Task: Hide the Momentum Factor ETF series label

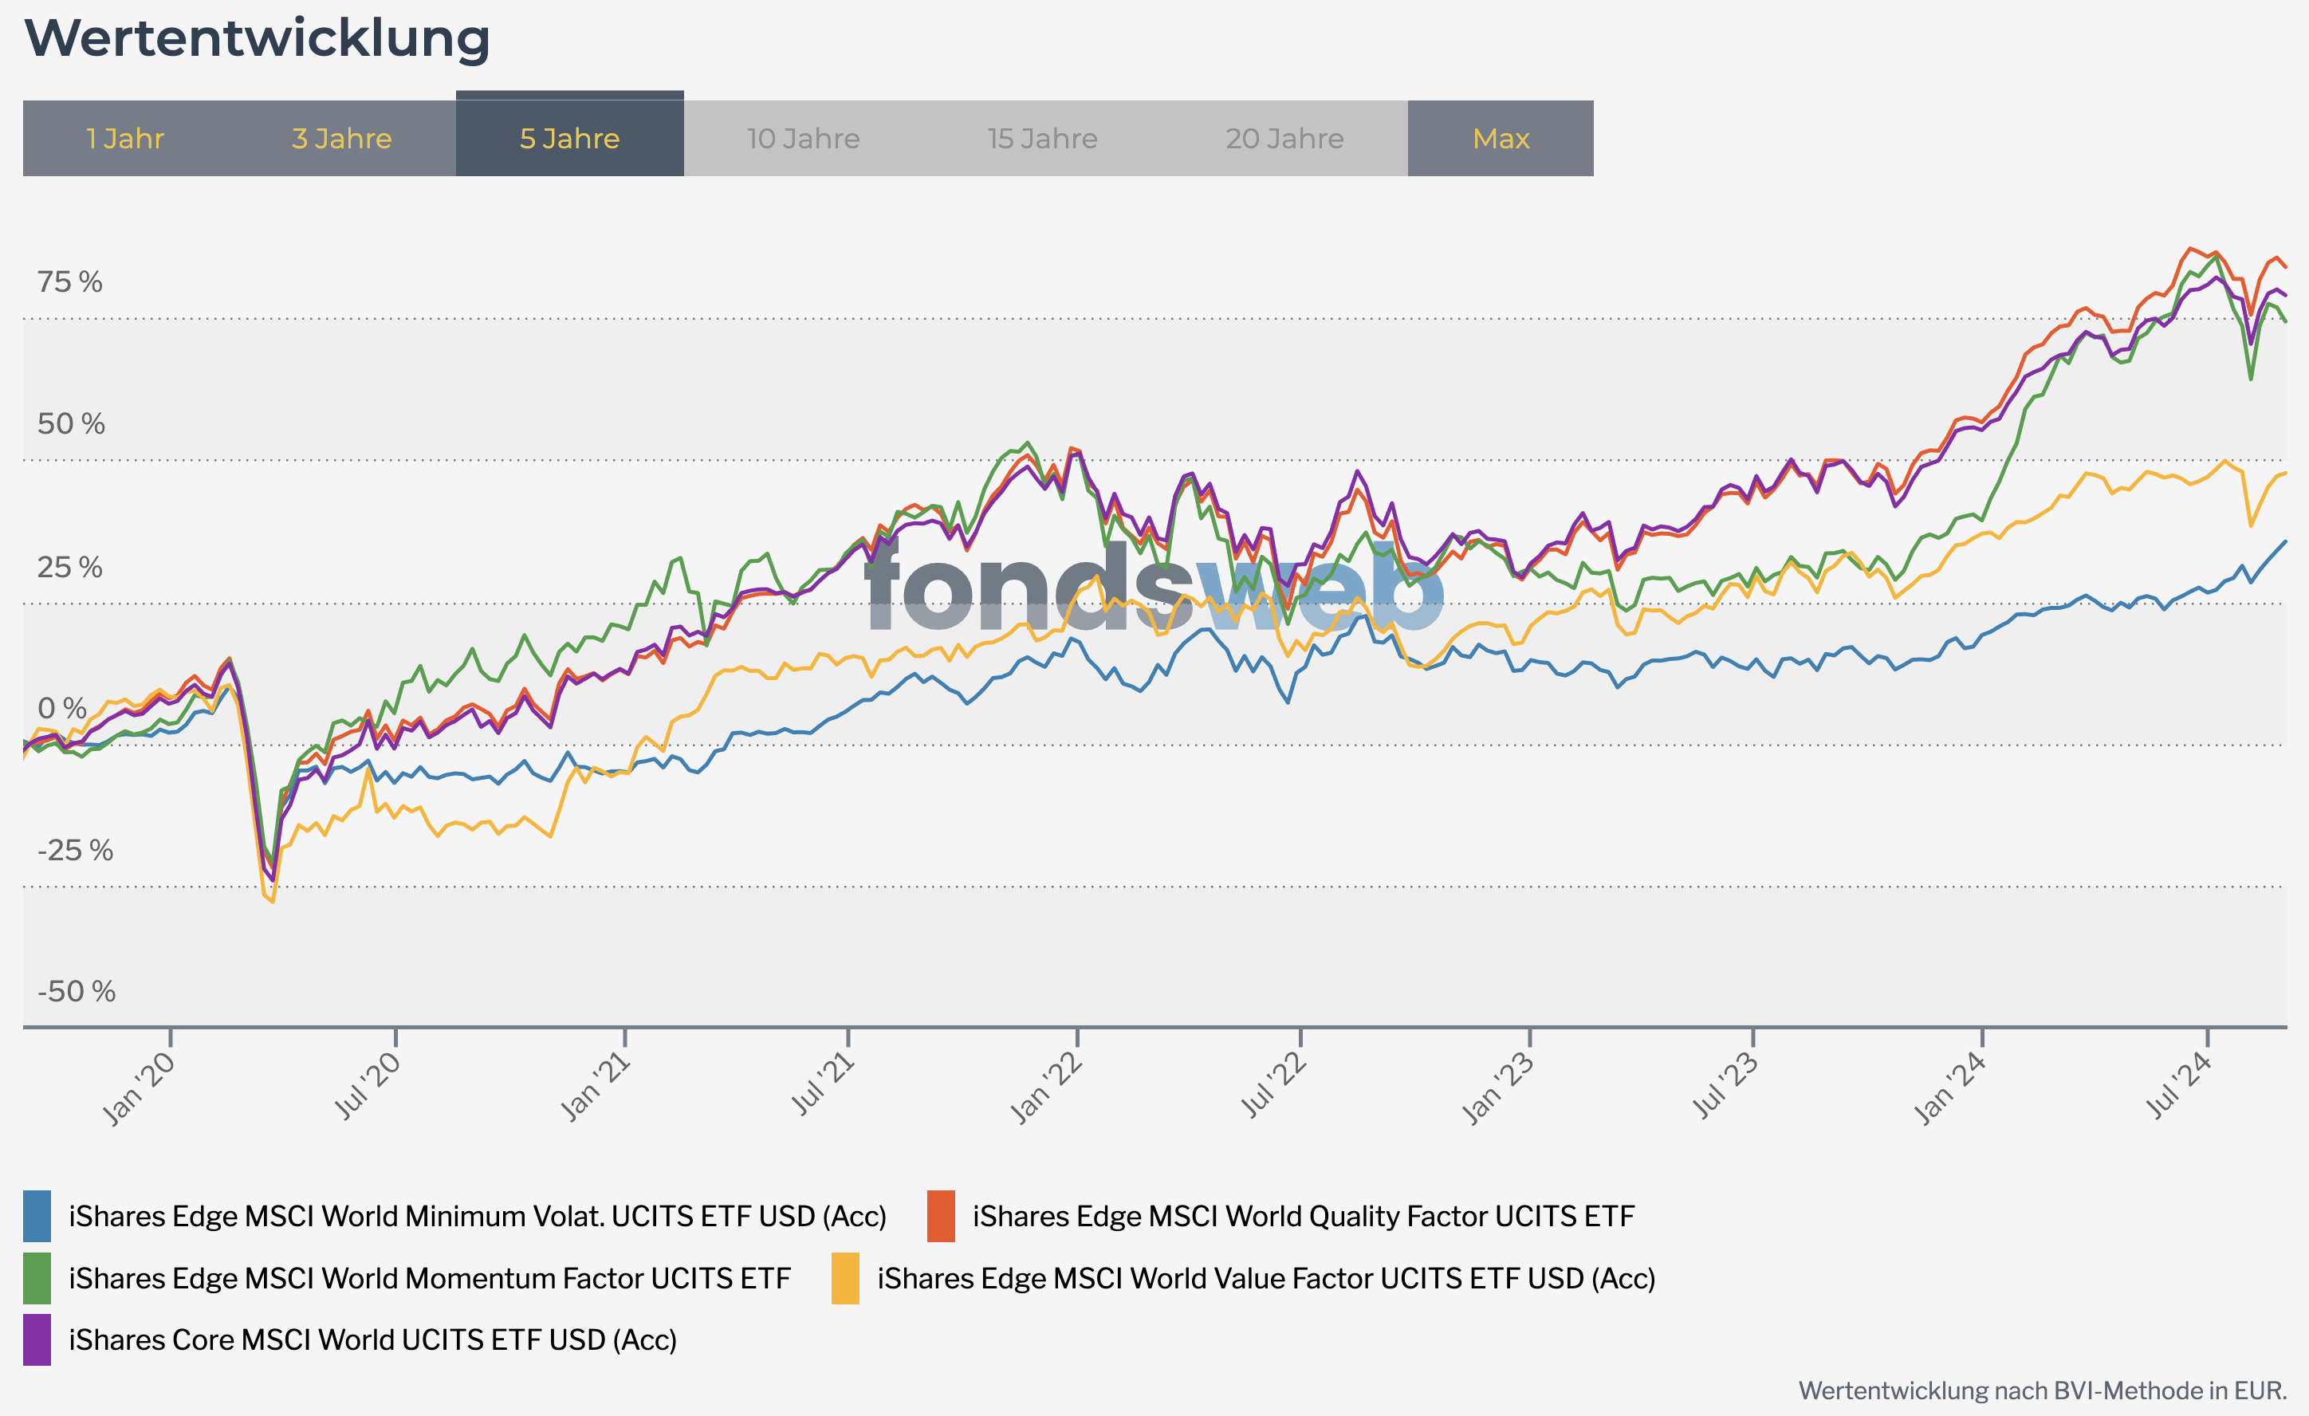Action: pyautogui.click(x=429, y=1278)
